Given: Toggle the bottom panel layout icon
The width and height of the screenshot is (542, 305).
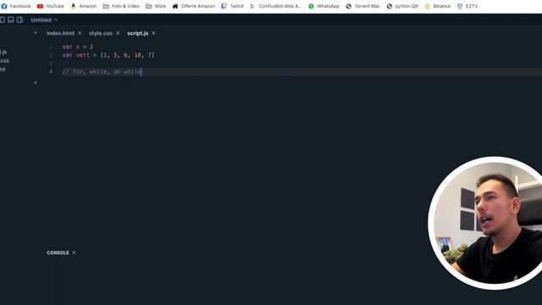Looking at the screenshot, I should (x=11, y=20).
